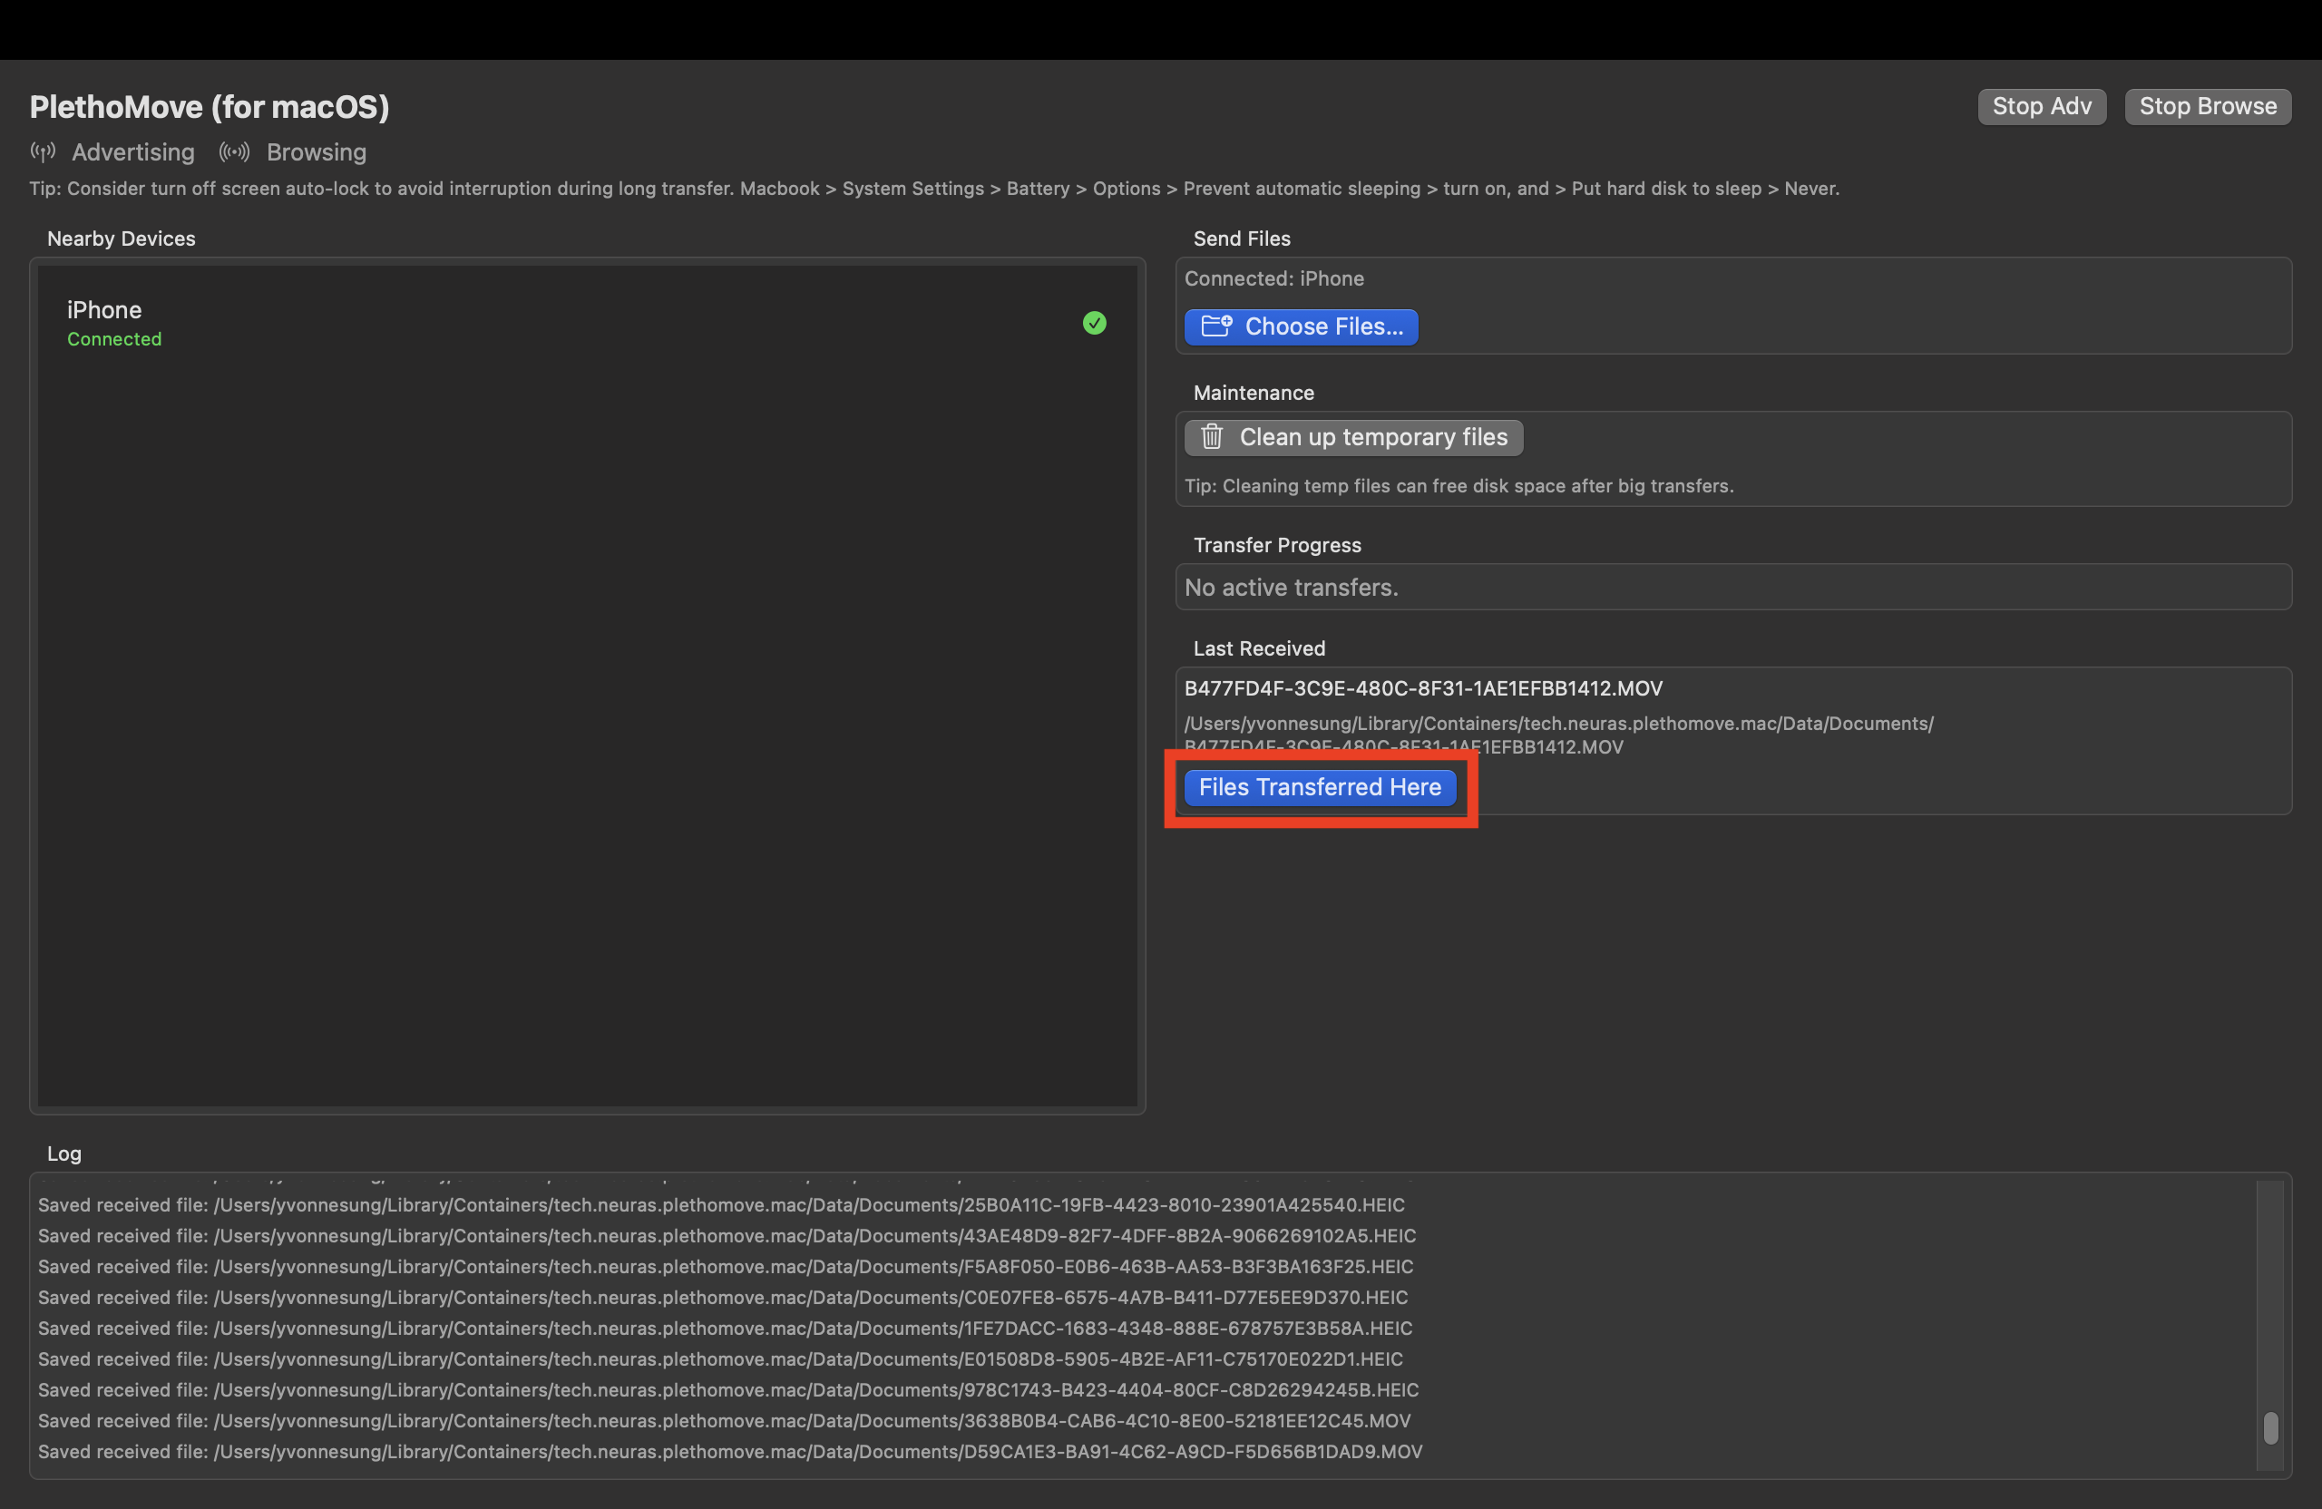Click the Choose Files... button label
Image resolution: width=2322 pixels, height=1509 pixels.
click(1323, 326)
